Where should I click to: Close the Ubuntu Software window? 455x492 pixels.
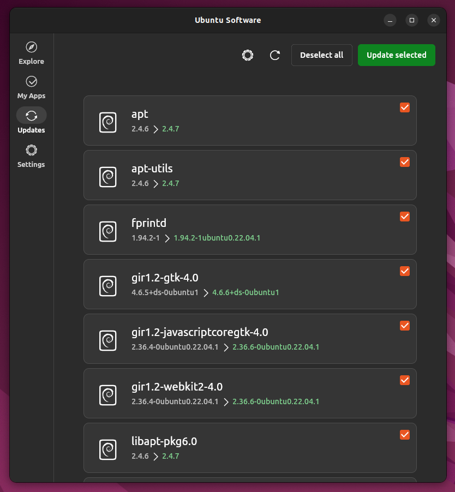tap(434, 20)
